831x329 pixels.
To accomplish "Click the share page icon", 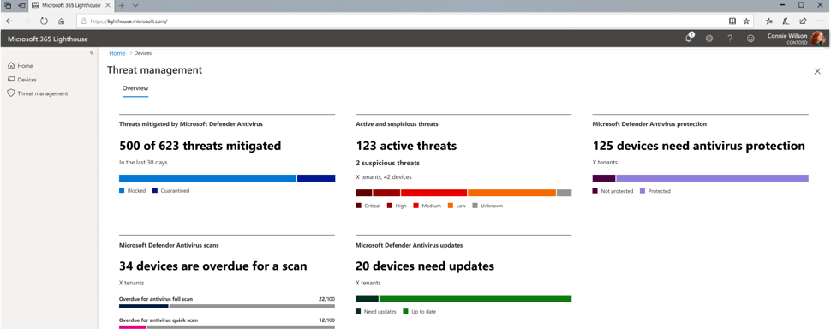I will (x=803, y=21).
